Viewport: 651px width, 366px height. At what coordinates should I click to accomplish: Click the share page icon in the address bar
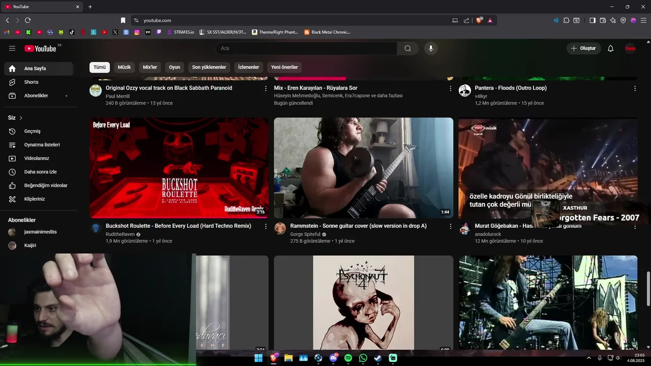[466, 20]
